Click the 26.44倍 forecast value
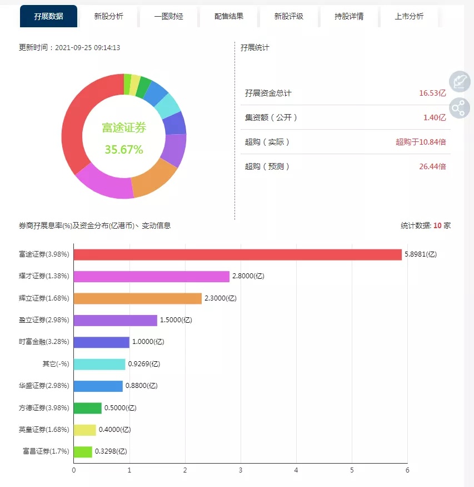The height and width of the screenshot is (487, 474). (x=432, y=166)
